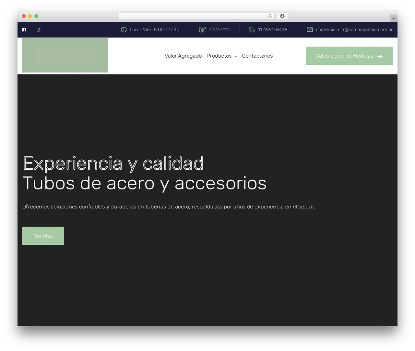This screenshot has width=415, height=351.
Task: Open the Instagram profile icon
Action: [39, 30]
